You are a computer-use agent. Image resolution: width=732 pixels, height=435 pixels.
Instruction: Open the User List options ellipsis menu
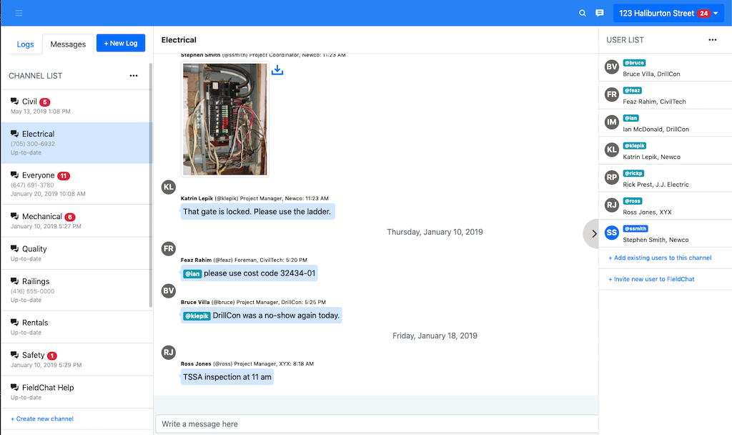[712, 39]
